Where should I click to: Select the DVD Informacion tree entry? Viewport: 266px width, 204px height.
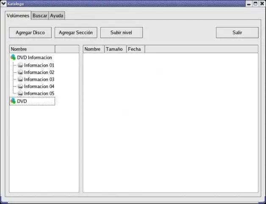(x=34, y=57)
